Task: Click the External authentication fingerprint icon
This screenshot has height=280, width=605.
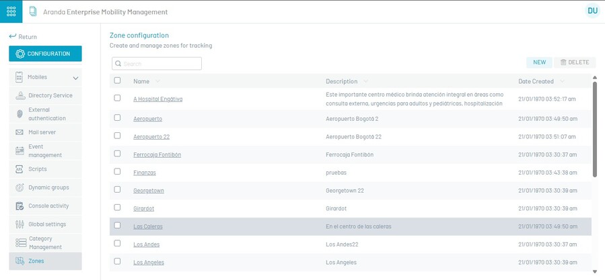Action: 19,114
